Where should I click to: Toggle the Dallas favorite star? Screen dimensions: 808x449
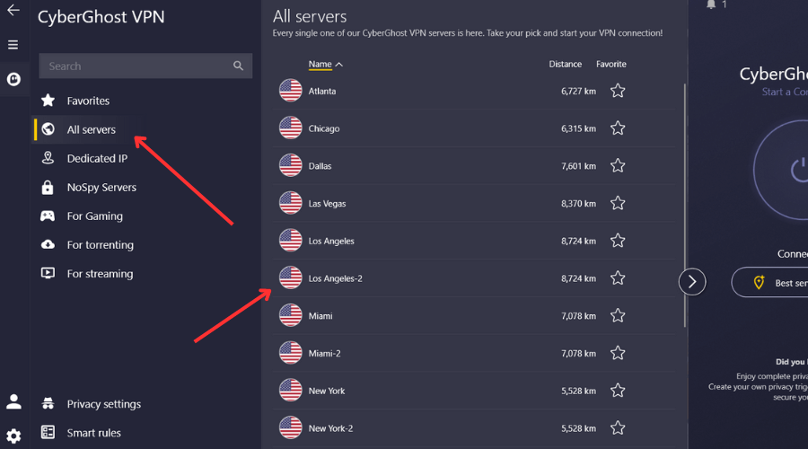click(x=618, y=165)
